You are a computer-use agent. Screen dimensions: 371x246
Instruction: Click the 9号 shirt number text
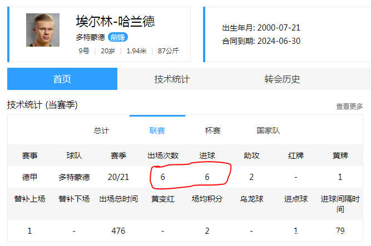pos(84,51)
